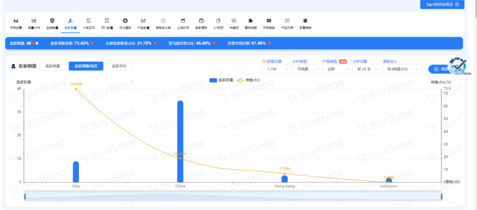Open the 关键词 keywords icon
The width and height of the screenshot is (477, 210).
[234, 21]
